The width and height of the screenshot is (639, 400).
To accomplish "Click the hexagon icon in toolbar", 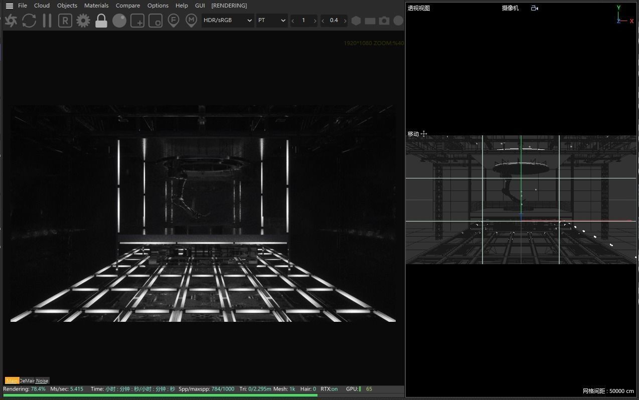I will [x=356, y=21].
